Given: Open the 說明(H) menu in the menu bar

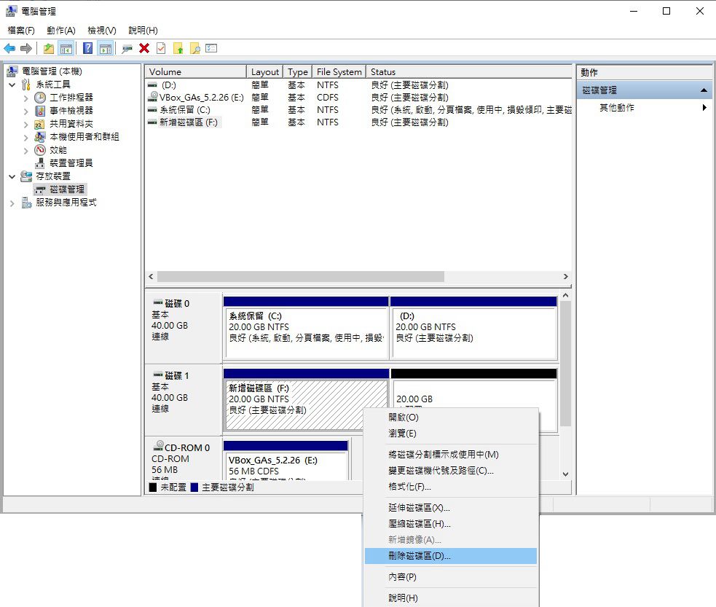Looking at the screenshot, I should (143, 30).
